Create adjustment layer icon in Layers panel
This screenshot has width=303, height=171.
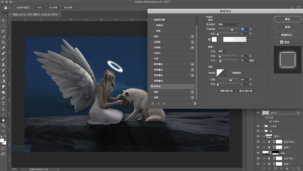281,169
